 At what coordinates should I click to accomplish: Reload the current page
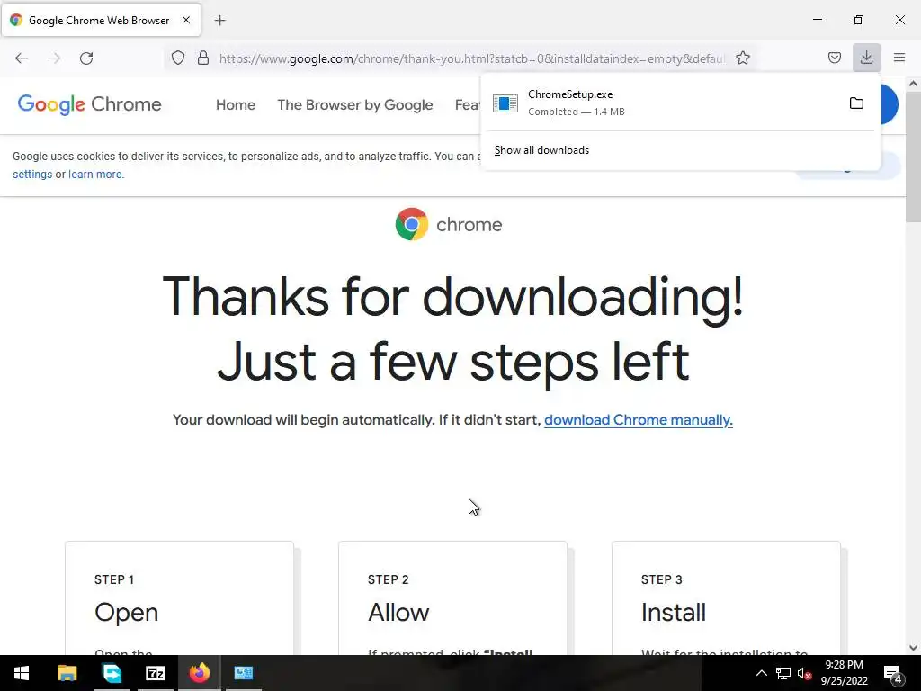coord(86,58)
